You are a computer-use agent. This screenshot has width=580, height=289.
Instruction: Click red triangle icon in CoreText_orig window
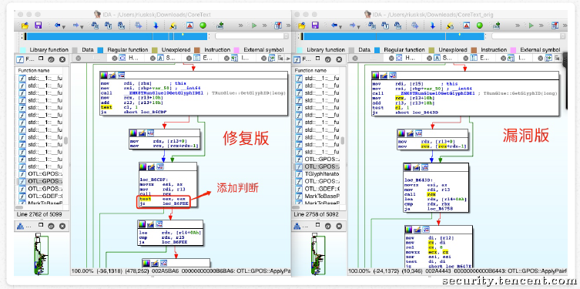pyautogui.click(x=466, y=25)
